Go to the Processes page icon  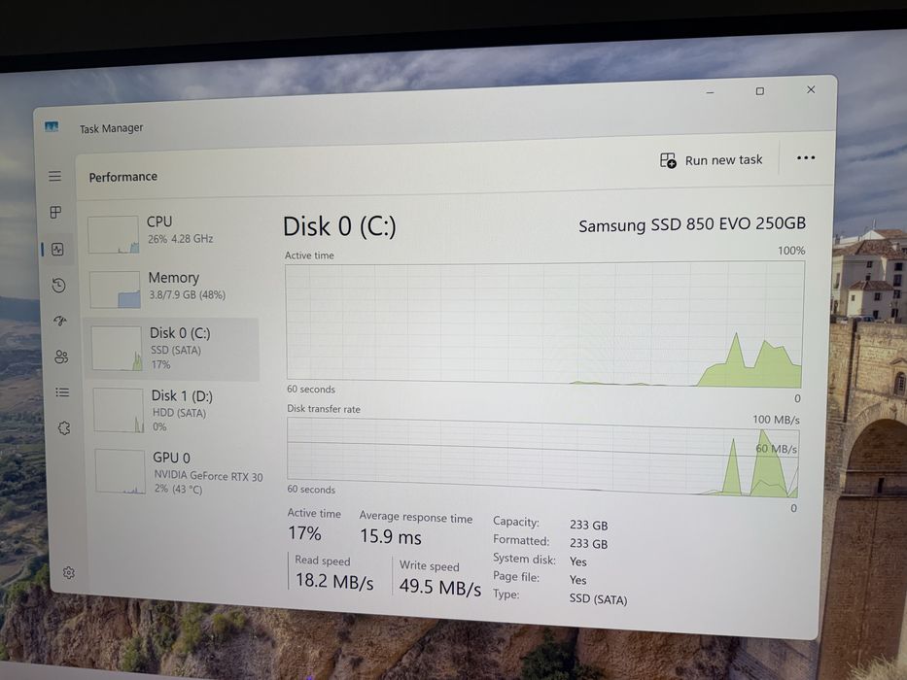[55, 212]
